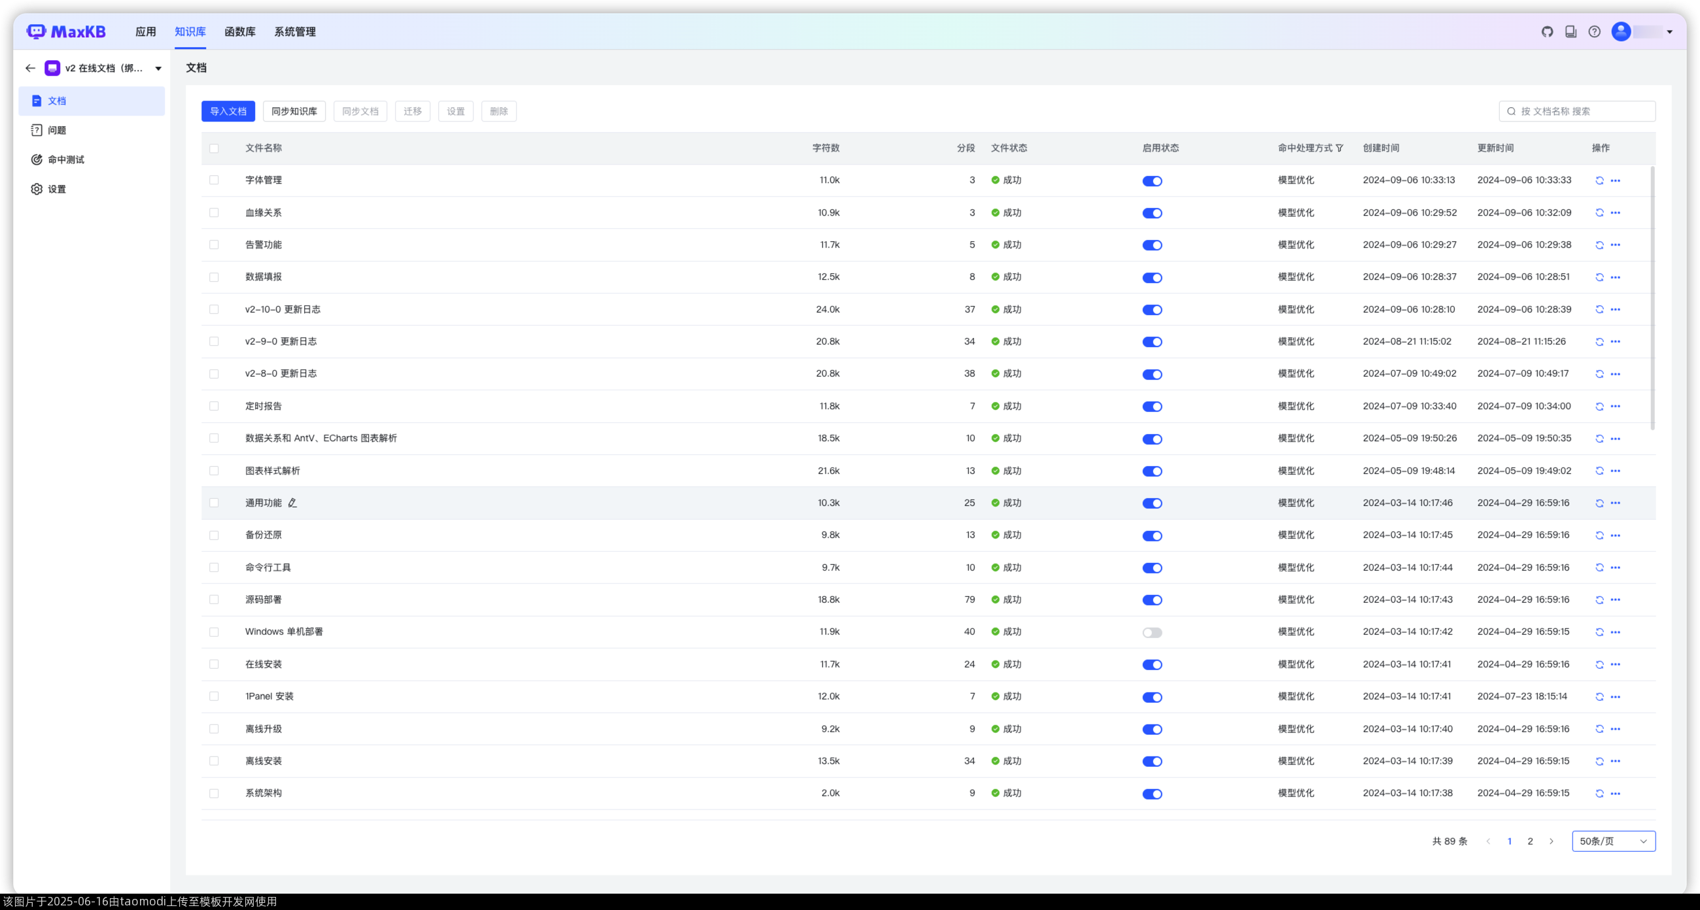Click edit pencil icon next to 通用功能
This screenshot has width=1700, height=910.
coord(292,503)
